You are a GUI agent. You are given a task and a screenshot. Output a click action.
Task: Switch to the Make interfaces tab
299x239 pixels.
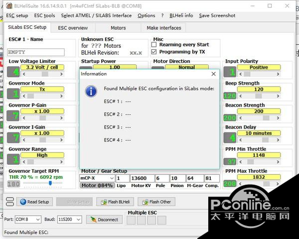coord(164,28)
